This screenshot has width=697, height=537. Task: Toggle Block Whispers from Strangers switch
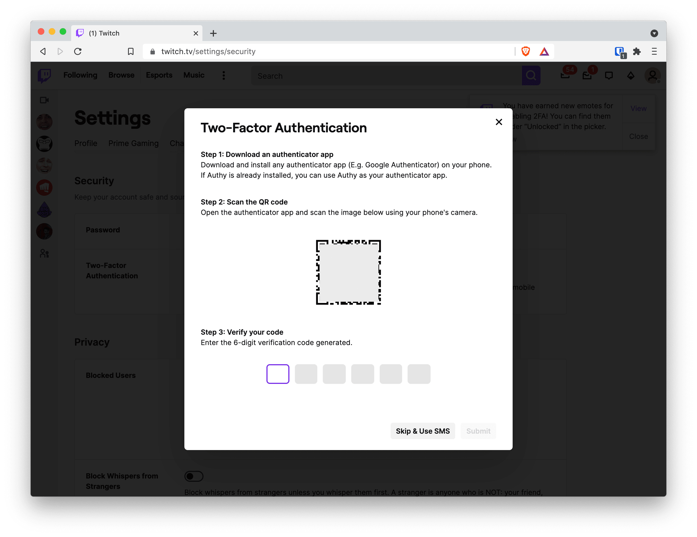tap(194, 476)
